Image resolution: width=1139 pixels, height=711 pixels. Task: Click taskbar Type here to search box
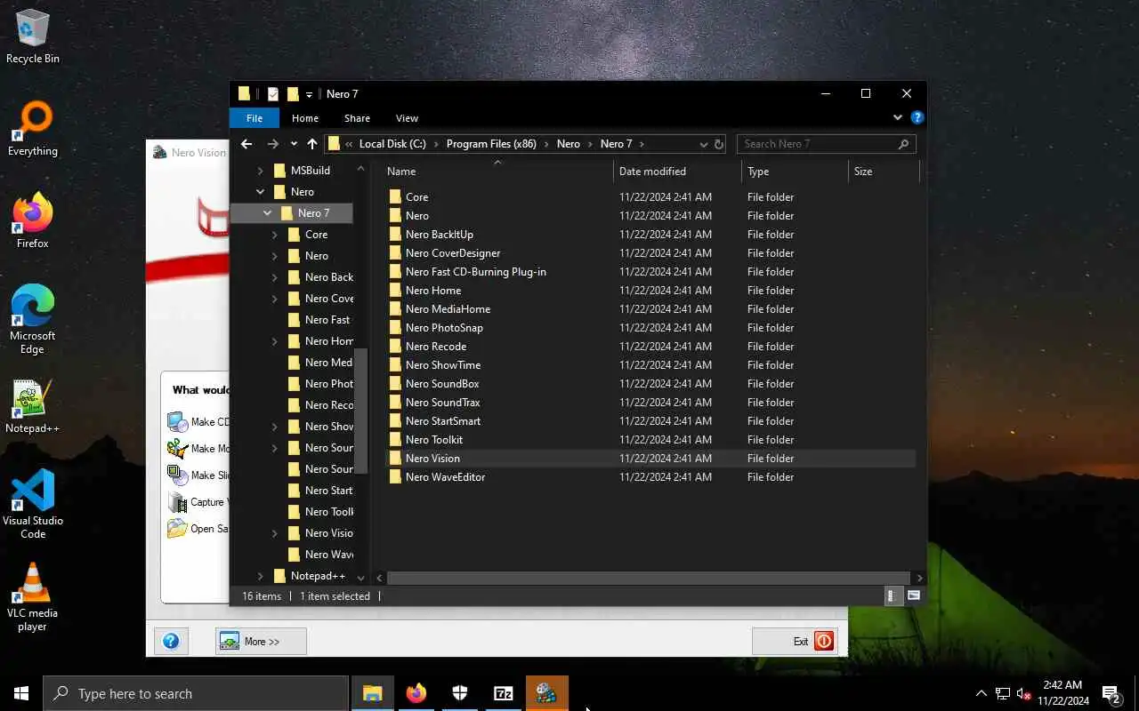tap(196, 693)
